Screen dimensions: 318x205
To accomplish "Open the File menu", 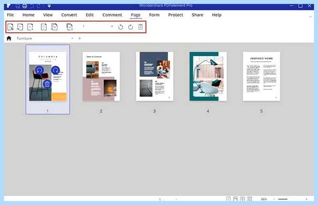I will pyautogui.click(x=11, y=15).
